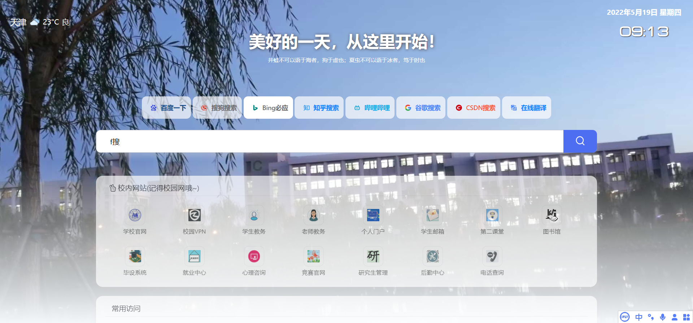Image resolution: width=693 pixels, height=323 pixels.
Task: Click into the search input field
Action: click(x=330, y=141)
